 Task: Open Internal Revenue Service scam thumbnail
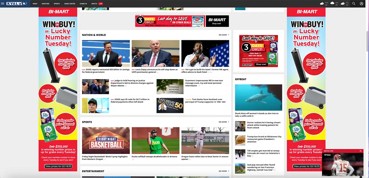tap(170, 86)
